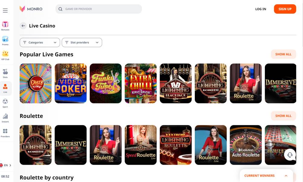Viewport: 303px width, 182px height.
Task: Click the Sign Up button
Action: (x=285, y=9)
